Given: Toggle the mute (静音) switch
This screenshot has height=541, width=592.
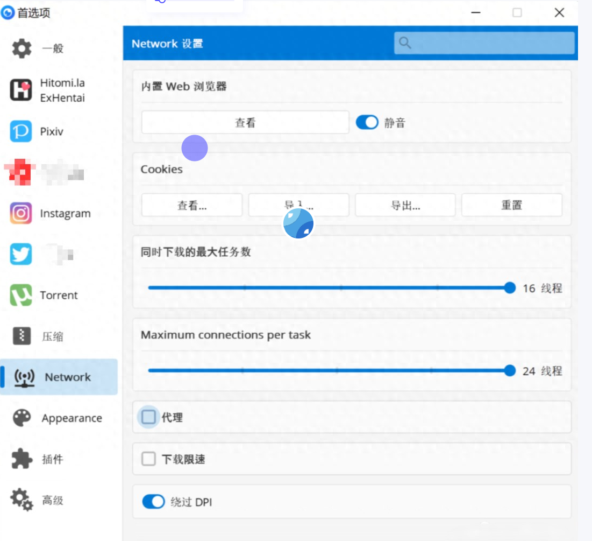Looking at the screenshot, I should pos(367,123).
